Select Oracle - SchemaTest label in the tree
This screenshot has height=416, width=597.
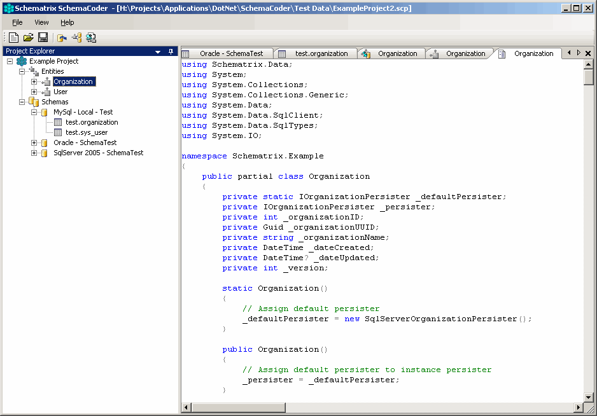pos(85,142)
